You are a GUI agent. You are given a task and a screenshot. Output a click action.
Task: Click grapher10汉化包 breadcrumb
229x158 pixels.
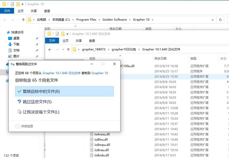[124, 49]
